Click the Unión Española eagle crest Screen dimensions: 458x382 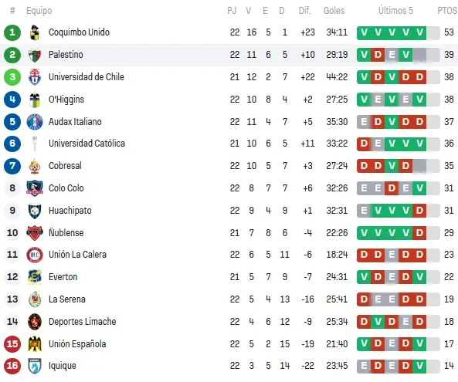tap(35, 343)
